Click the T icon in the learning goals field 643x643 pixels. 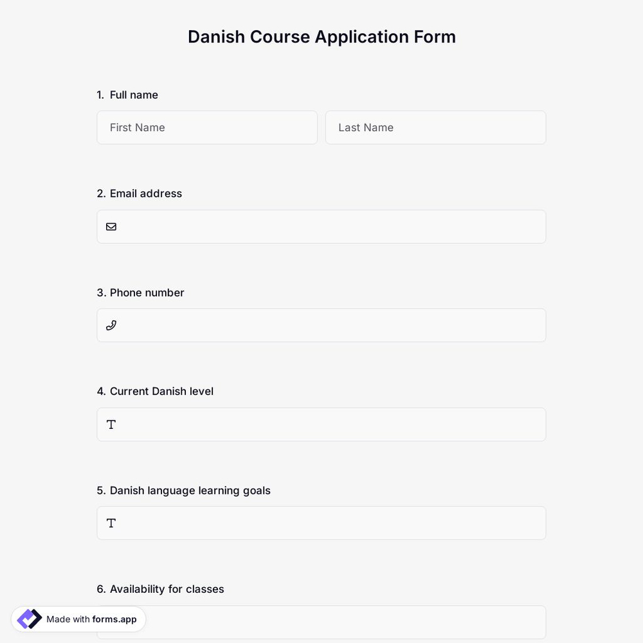coord(111,523)
